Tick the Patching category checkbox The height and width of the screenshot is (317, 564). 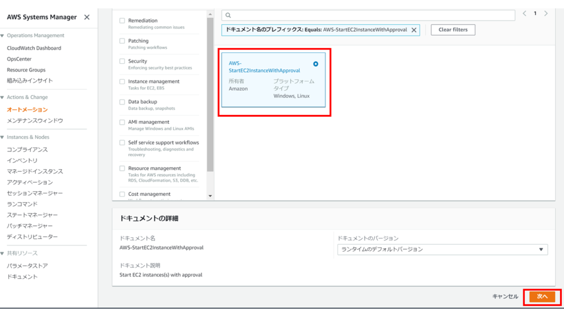122,41
